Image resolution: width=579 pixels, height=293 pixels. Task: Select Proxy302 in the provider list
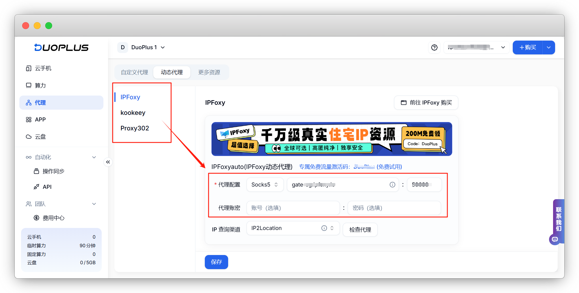135,128
